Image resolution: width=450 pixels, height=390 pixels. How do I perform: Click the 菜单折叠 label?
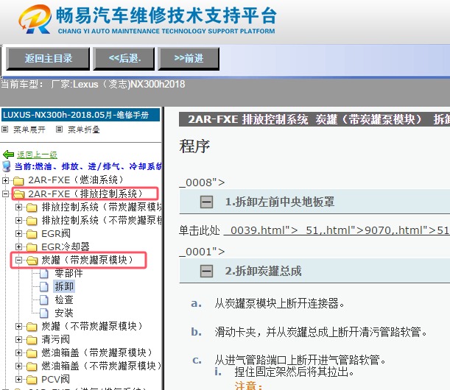pos(84,130)
